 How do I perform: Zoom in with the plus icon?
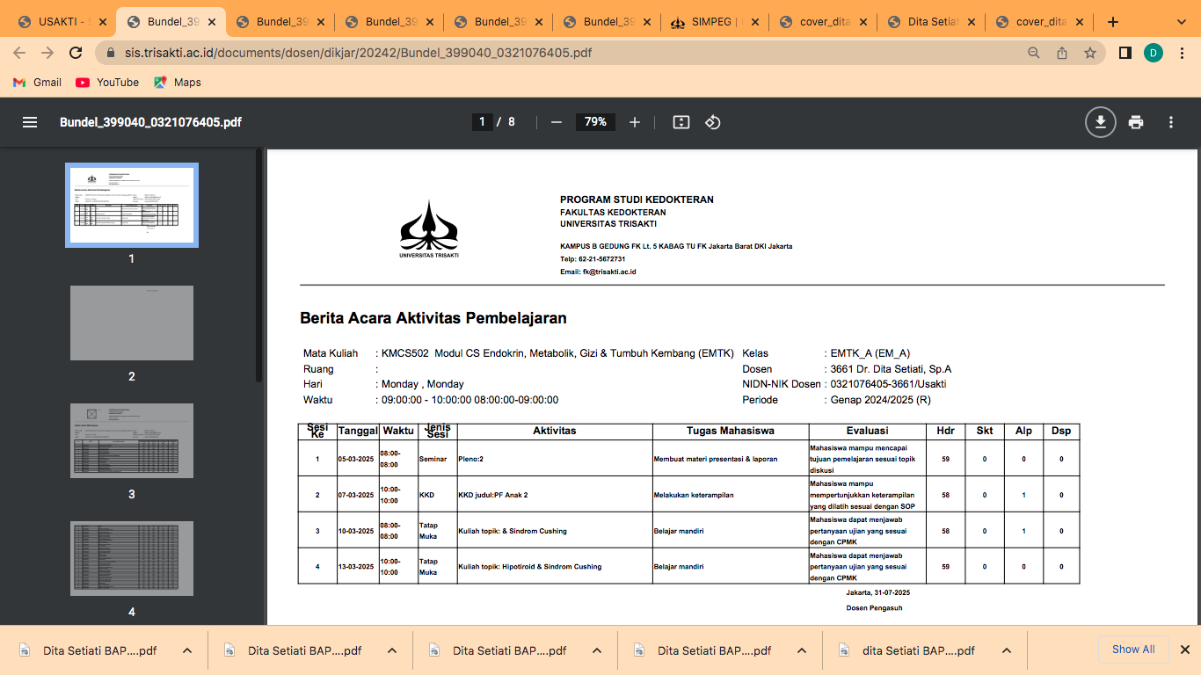point(635,122)
